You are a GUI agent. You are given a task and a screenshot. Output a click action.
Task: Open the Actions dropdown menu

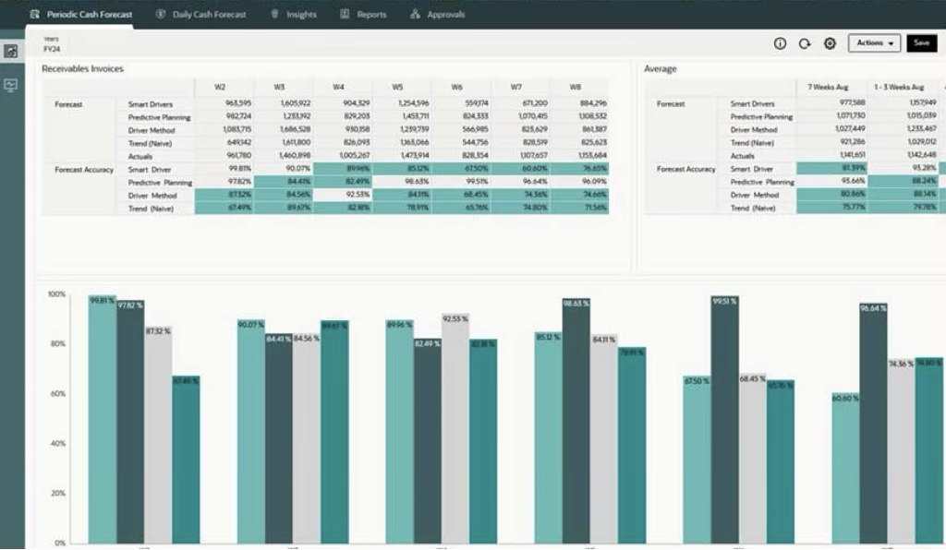(873, 43)
